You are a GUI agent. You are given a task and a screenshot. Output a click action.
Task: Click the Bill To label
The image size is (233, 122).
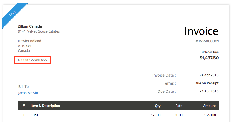click(23, 87)
